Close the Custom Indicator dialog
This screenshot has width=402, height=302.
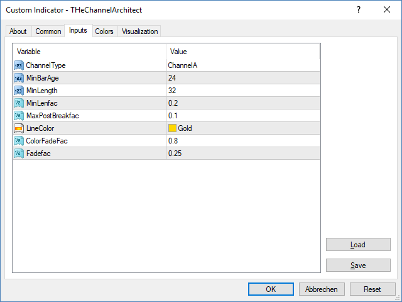pos(387,10)
